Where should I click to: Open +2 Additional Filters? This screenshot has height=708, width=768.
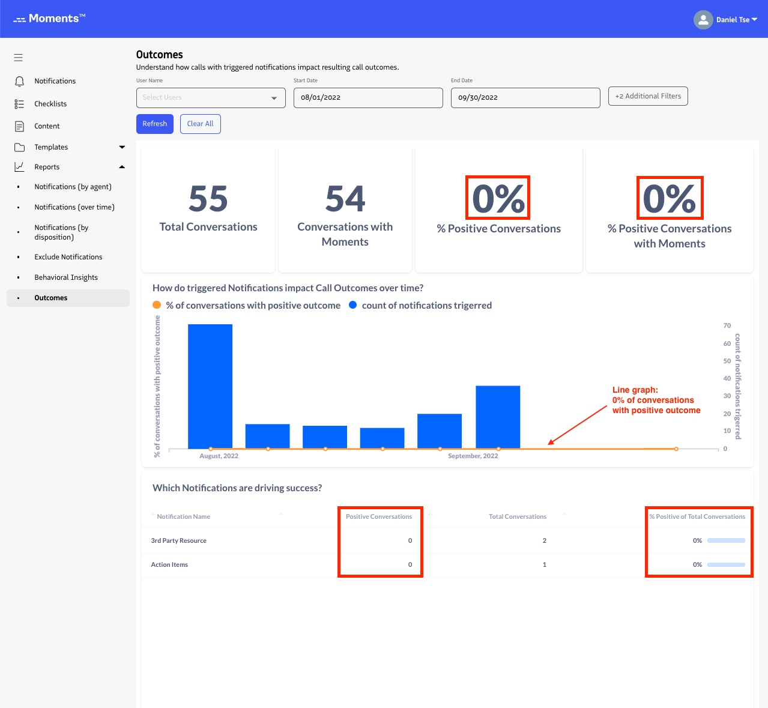648,96
